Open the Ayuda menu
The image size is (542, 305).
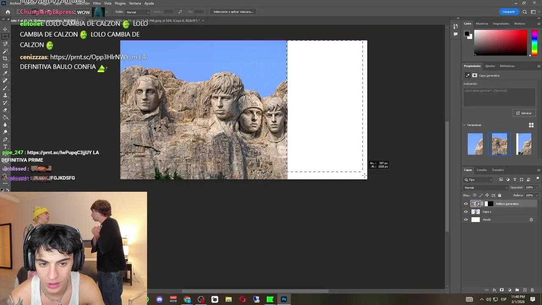click(x=149, y=3)
